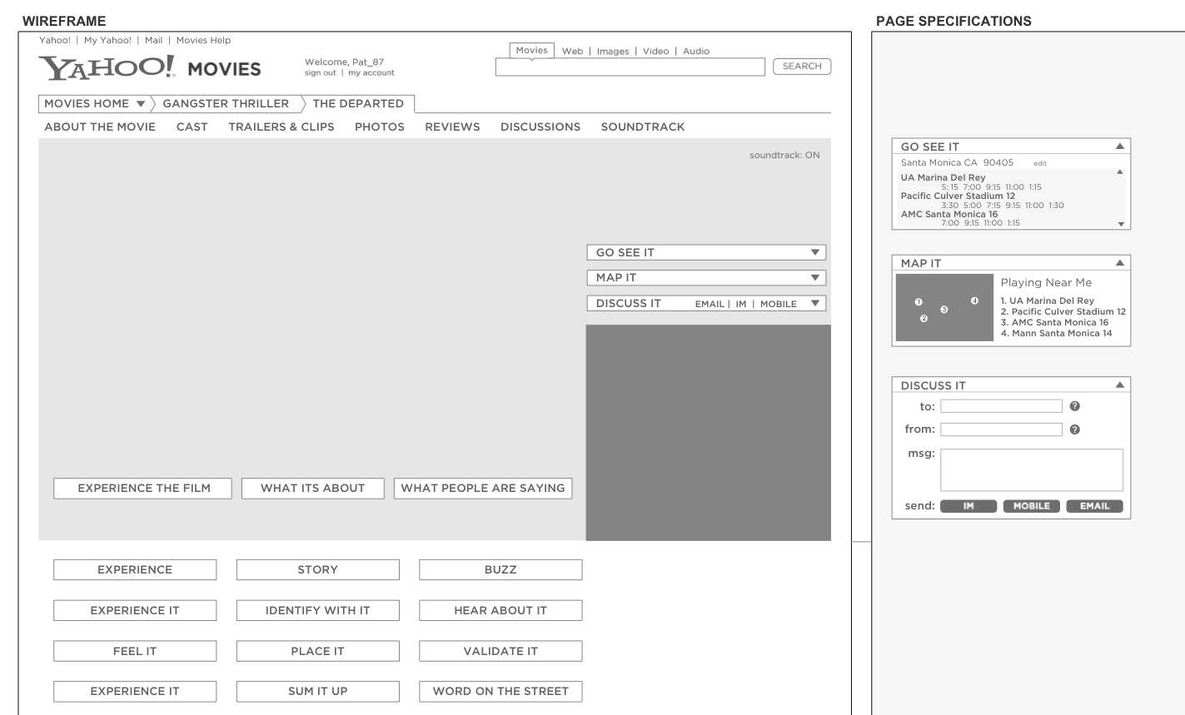Collapse the GO SEE IT panel in page specifications
The width and height of the screenshot is (1185, 715).
pos(1120,146)
